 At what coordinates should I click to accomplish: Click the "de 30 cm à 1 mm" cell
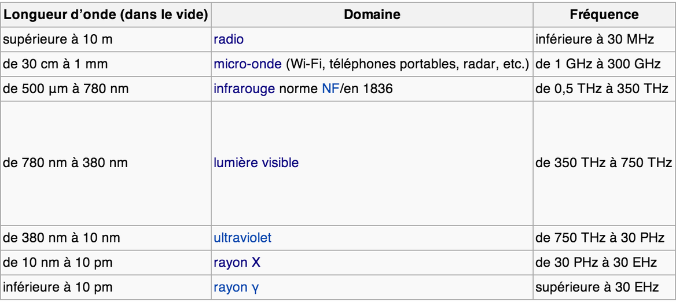pos(56,64)
